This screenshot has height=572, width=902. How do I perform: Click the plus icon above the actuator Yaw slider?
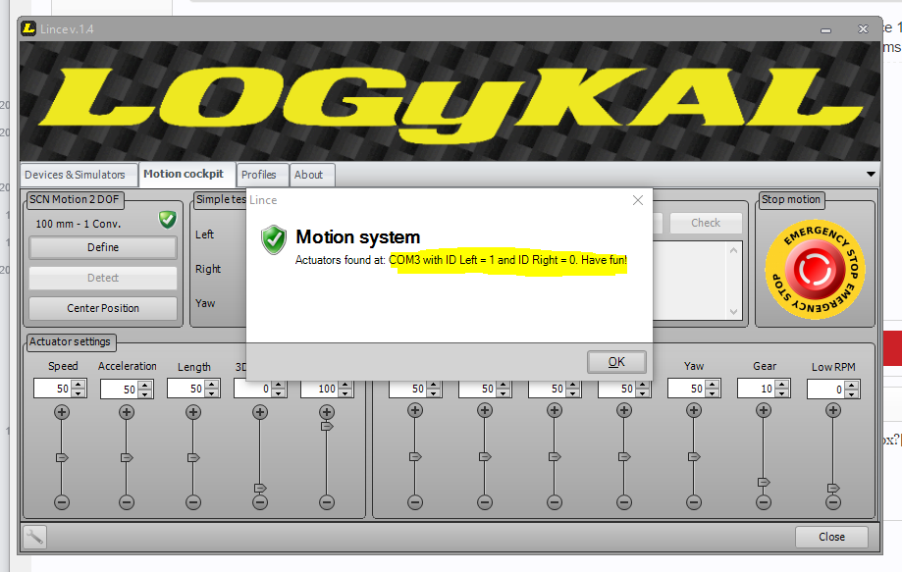coord(694,410)
